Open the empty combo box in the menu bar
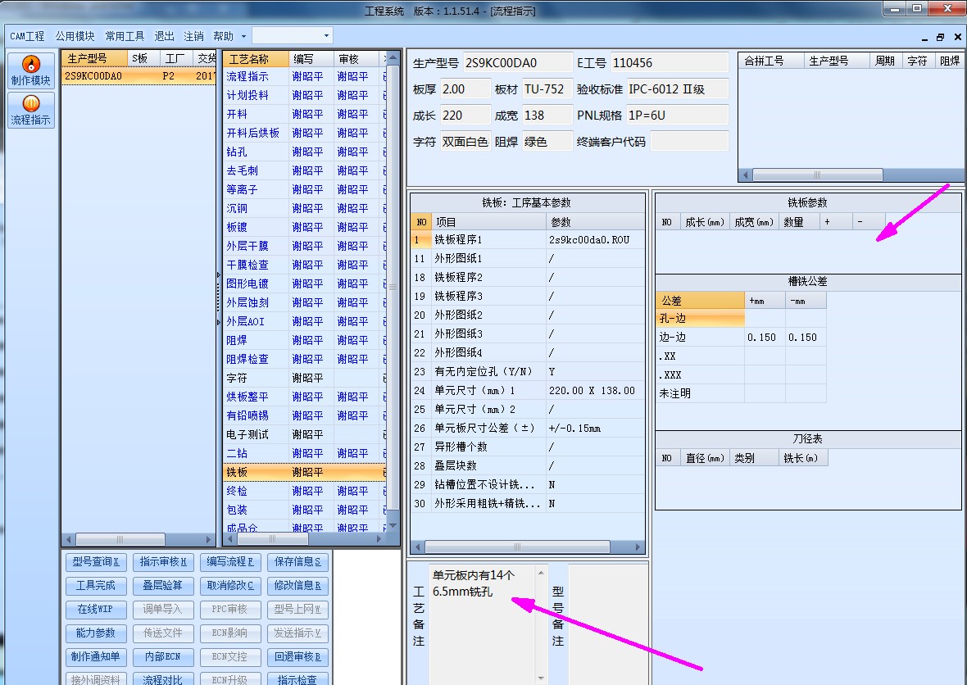Image resolution: width=967 pixels, height=685 pixels. pos(293,36)
